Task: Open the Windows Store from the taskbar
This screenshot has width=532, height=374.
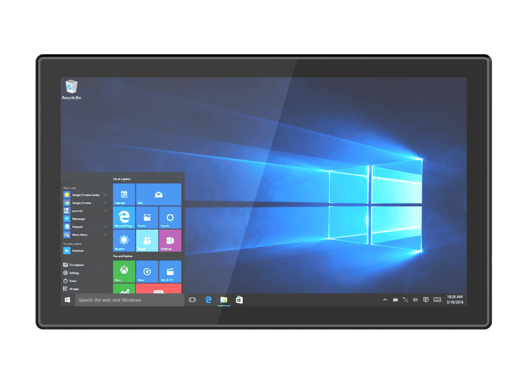Action: coord(239,300)
